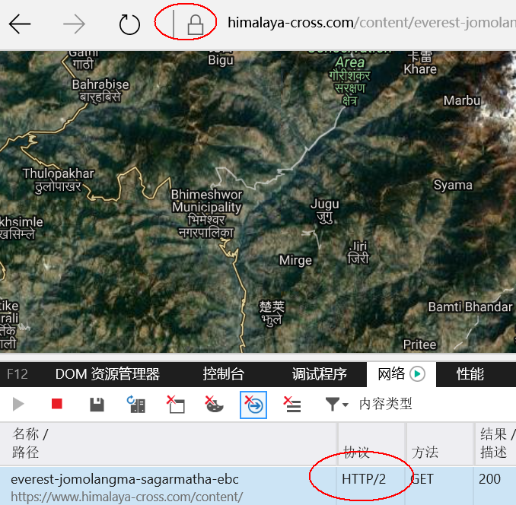Viewport: 516px width, 505px height.
Task: Sort by the 结果 / 描述 column header
Action: click(497, 443)
